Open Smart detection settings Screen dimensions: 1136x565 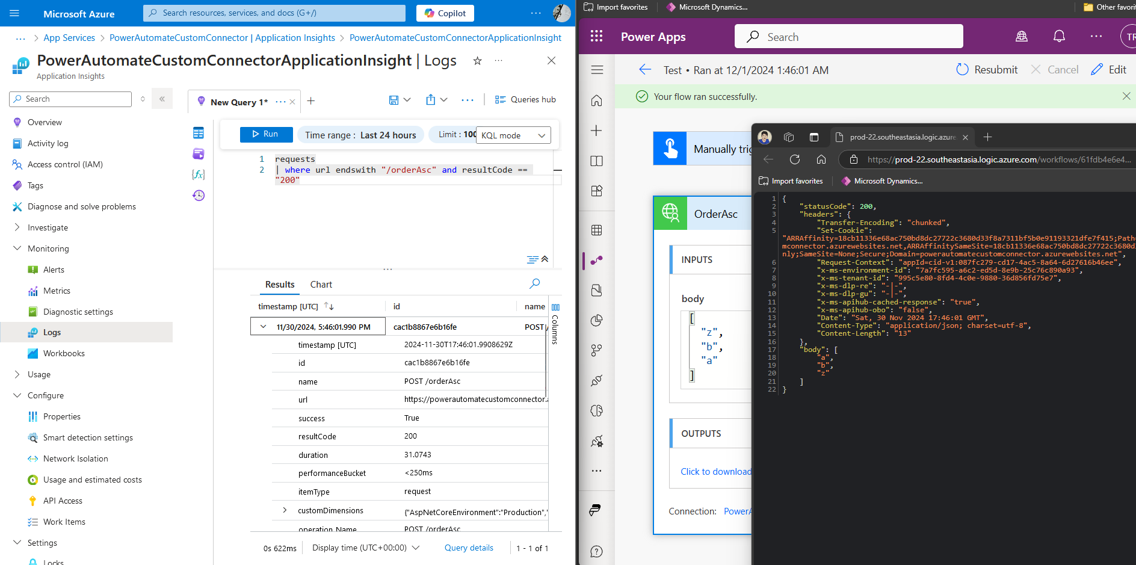coord(88,437)
